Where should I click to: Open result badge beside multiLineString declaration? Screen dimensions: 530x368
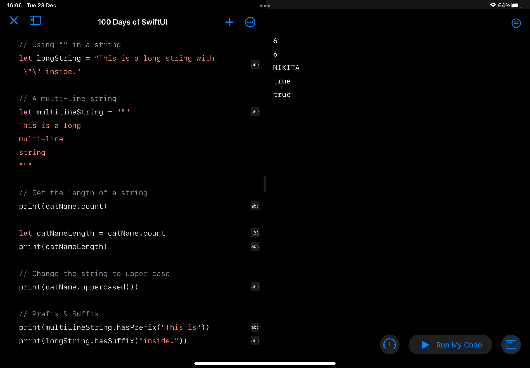255,112
